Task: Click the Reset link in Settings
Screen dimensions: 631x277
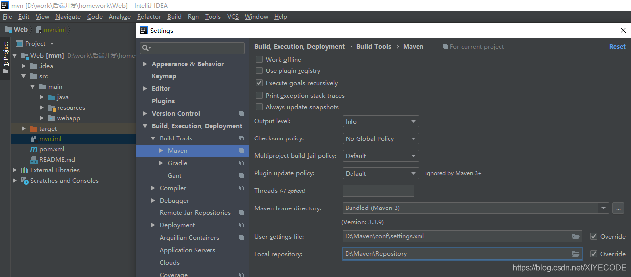Action: tap(617, 46)
